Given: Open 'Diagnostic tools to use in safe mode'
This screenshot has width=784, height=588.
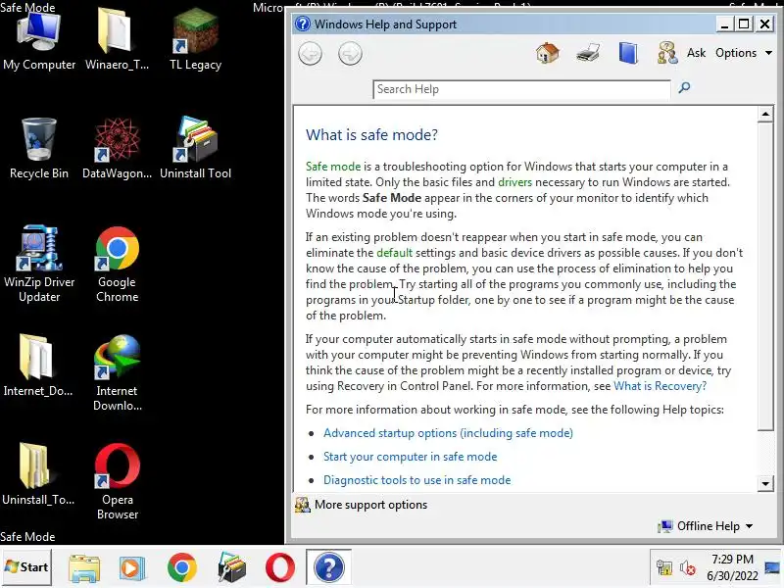Looking at the screenshot, I should click(x=417, y=480).
